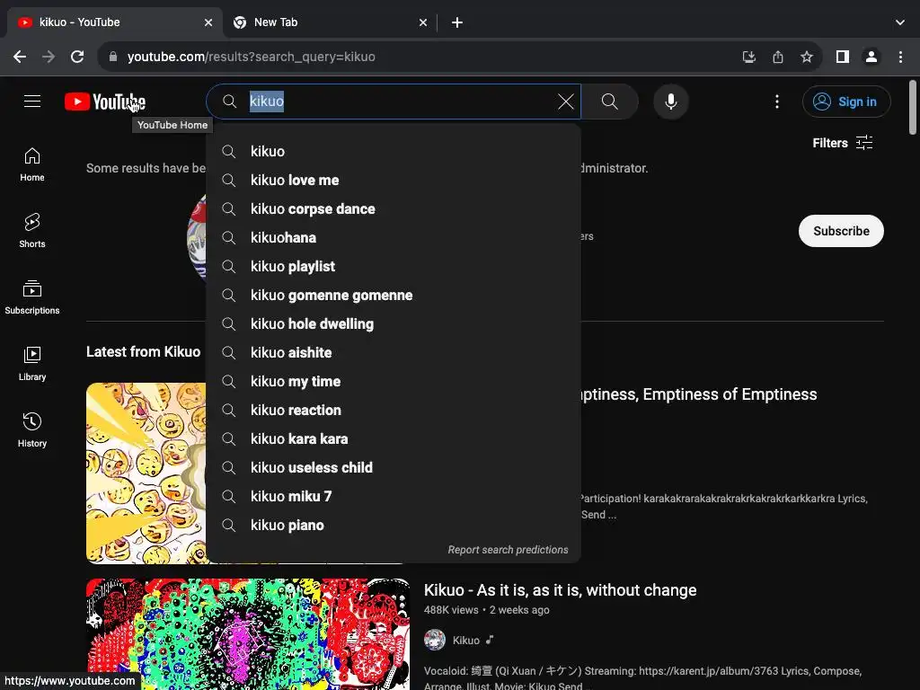Open the Home sidebar item
This screenshot has height=690, width=920.
click(x=32, y=165)
